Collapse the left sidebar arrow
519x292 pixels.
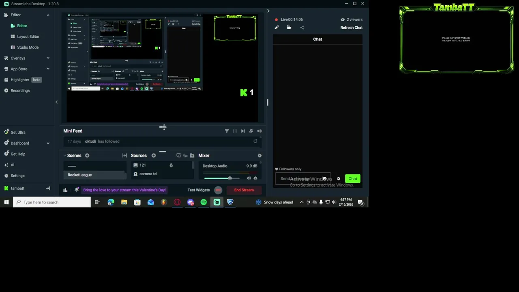click(x=56, y=102)
